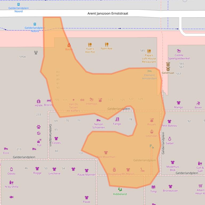The image size is (205, 205).
Task: Click the Siebel jewelry ring icon
Action: coord(170,139)
